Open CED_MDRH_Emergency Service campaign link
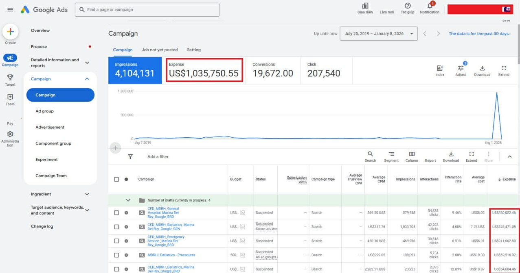Image resolution: width=520 pixels, height=273 pixels. point(166,241)
